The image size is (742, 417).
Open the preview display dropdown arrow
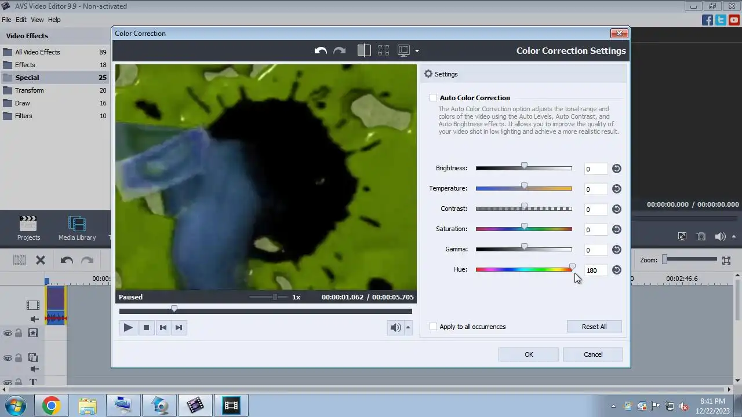[x=417, y=52]
